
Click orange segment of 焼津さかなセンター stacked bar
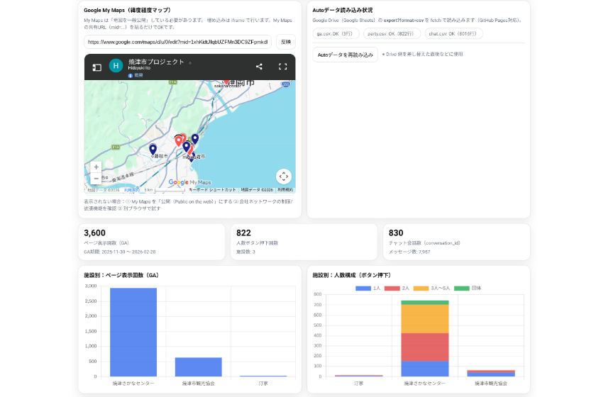[x=424, y=319]
